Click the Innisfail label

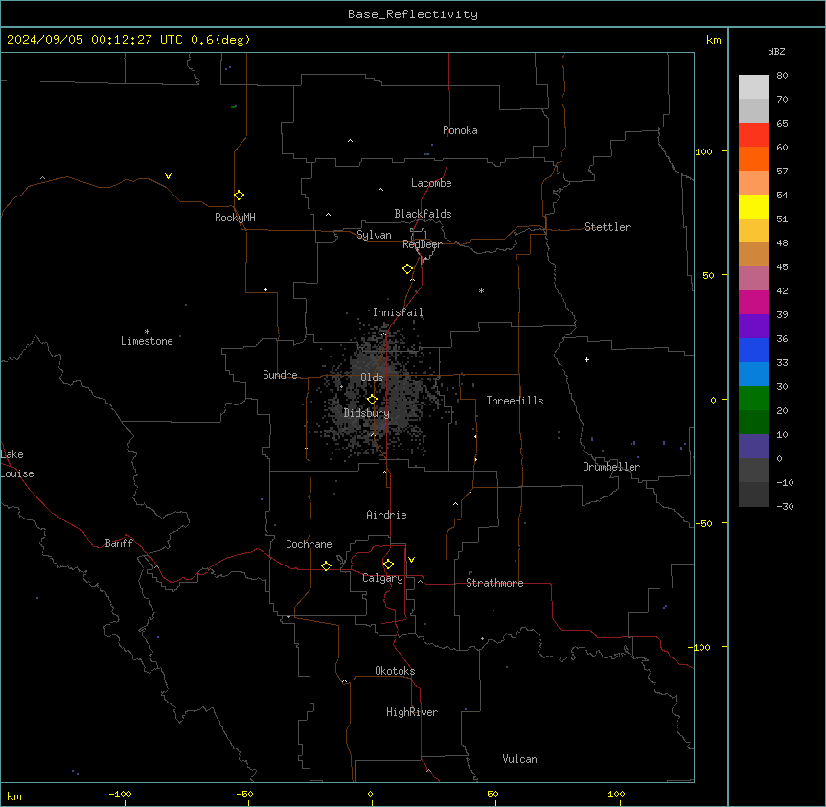tap(398, 312)
